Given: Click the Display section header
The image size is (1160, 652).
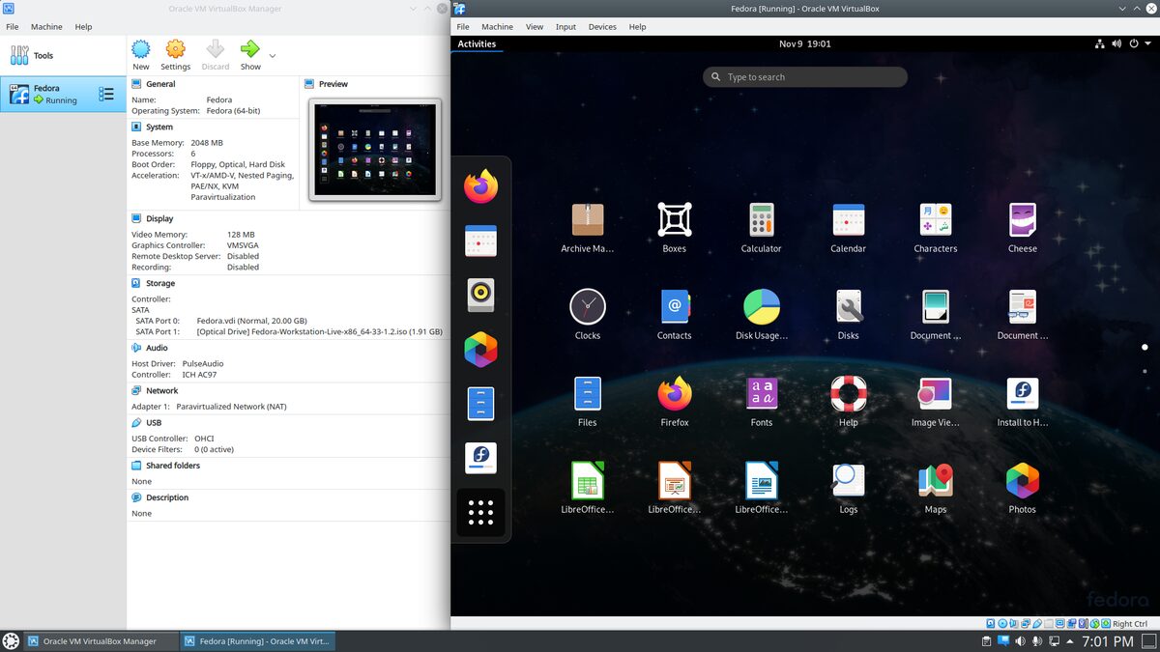Looking at the screenshot, I should click(x=159, y=218).
